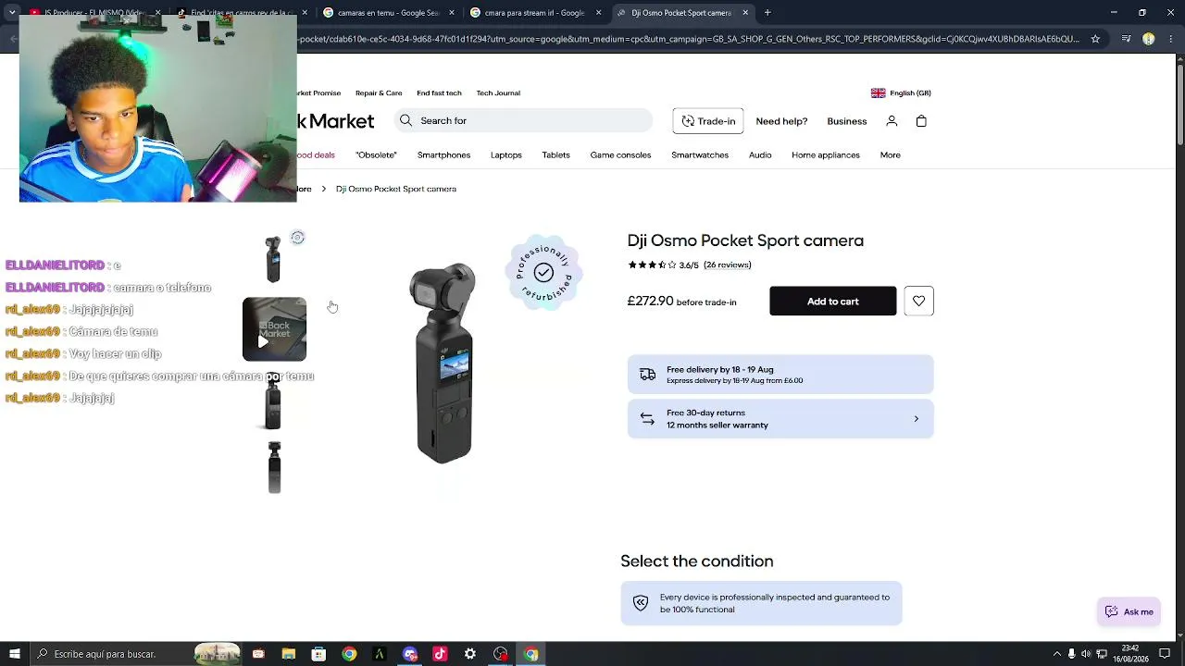Image resolution: width=1185 pixels, height=666 pixels.
Task: Open Windows Start menu
Action: [15, 654]
